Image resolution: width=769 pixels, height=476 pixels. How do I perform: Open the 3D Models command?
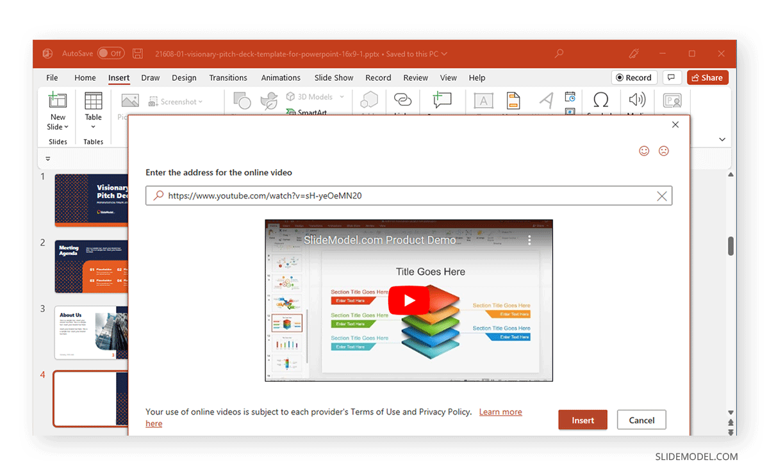click(310, 97)
